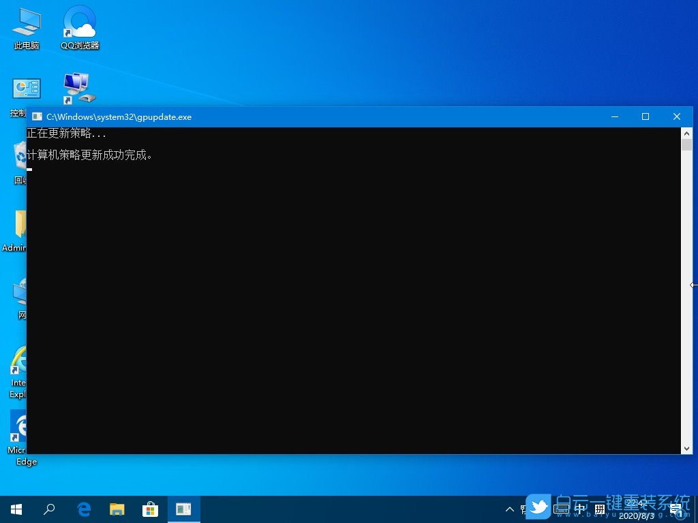Click the console scrollbar down arrow
Screen dimensions: 698x523
pyautogui.click(x=687, y=449)
